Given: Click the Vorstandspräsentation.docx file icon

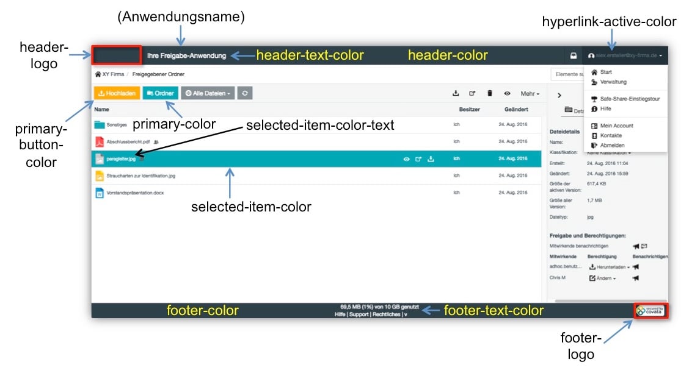Looking at the screenshot, I should [x=100, y=193].
